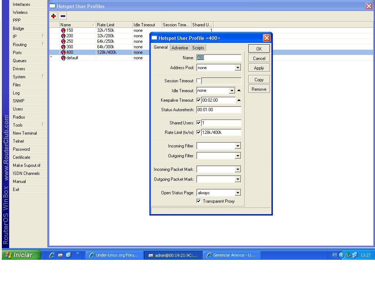Image resolution: width=375 pixels, height=281 pixels.
Task: Open New Terminal
Action: (x=28, y=133)
